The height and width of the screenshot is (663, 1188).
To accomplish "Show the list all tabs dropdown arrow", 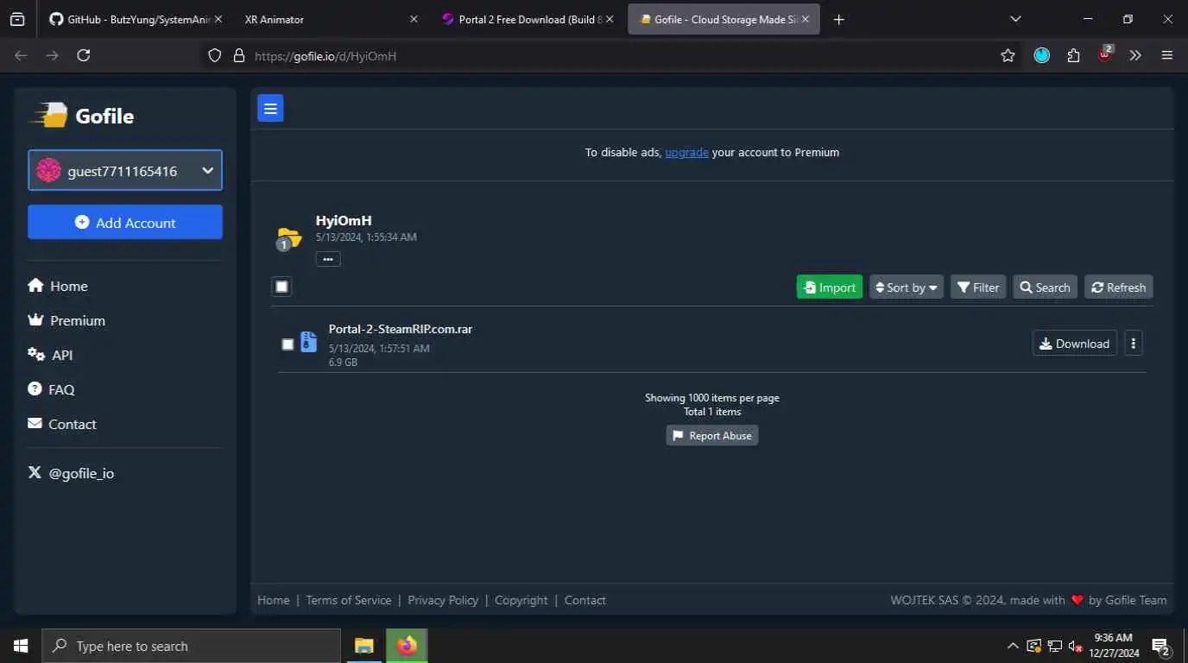I will pos(1015,19).
